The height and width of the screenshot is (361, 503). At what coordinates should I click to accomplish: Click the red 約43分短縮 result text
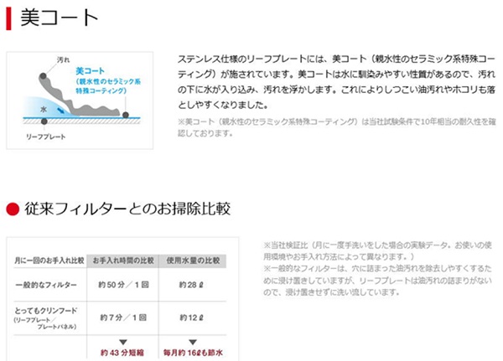click(x=122, y=352)
